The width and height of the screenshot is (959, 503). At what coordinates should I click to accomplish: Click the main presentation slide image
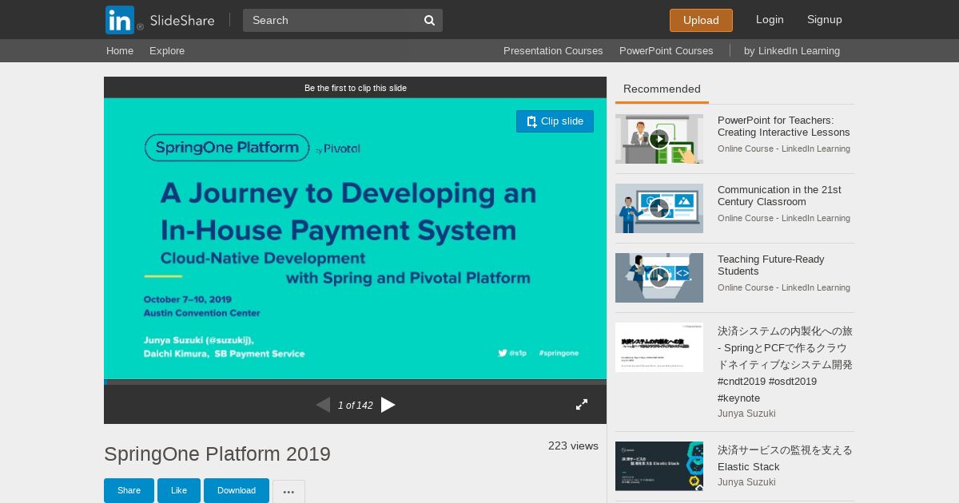355,239
